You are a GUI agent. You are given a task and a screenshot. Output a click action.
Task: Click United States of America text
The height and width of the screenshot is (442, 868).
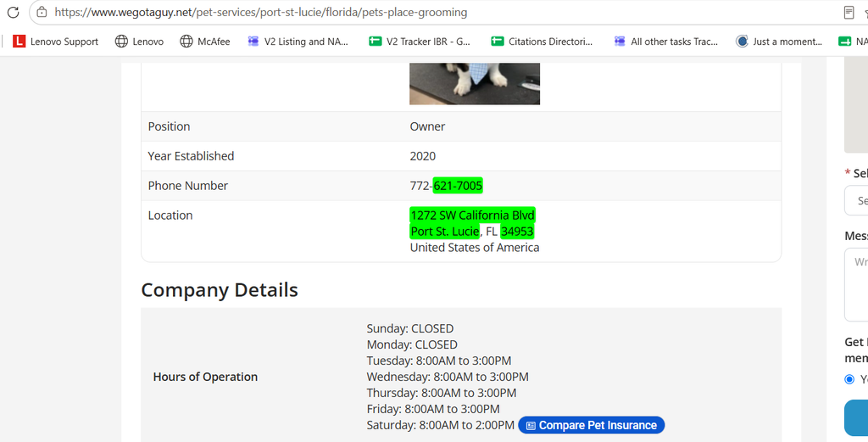[475, 247]
